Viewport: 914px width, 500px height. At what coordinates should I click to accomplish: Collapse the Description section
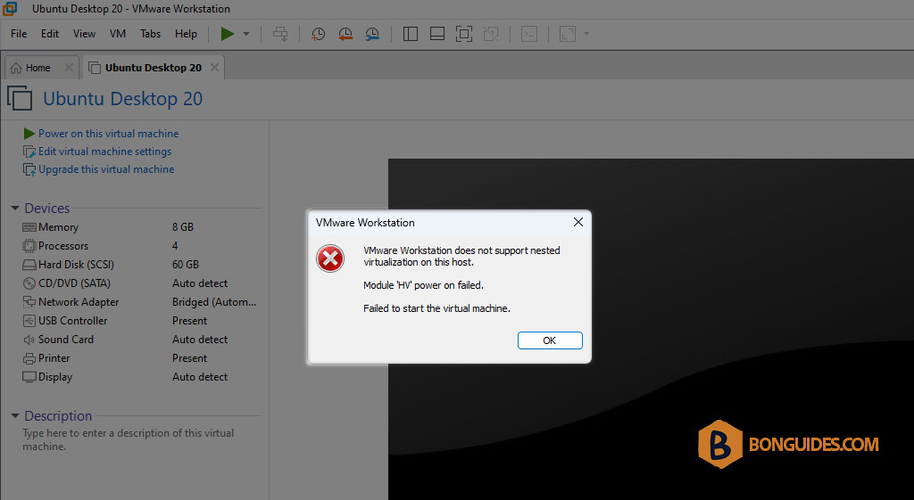click(15, 415)
